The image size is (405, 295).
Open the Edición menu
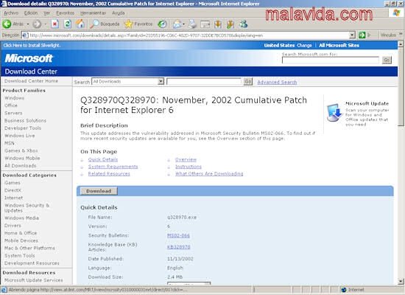click(31, 13)
